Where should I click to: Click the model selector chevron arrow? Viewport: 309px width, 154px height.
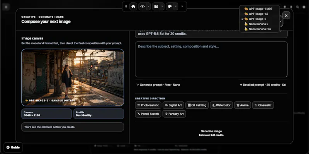pyautogui.click(x=281, y=21)
